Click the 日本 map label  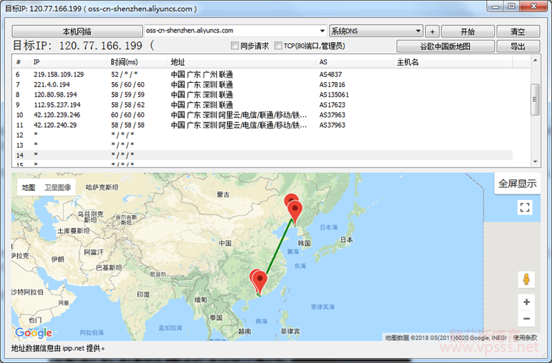tap(346, 239)
